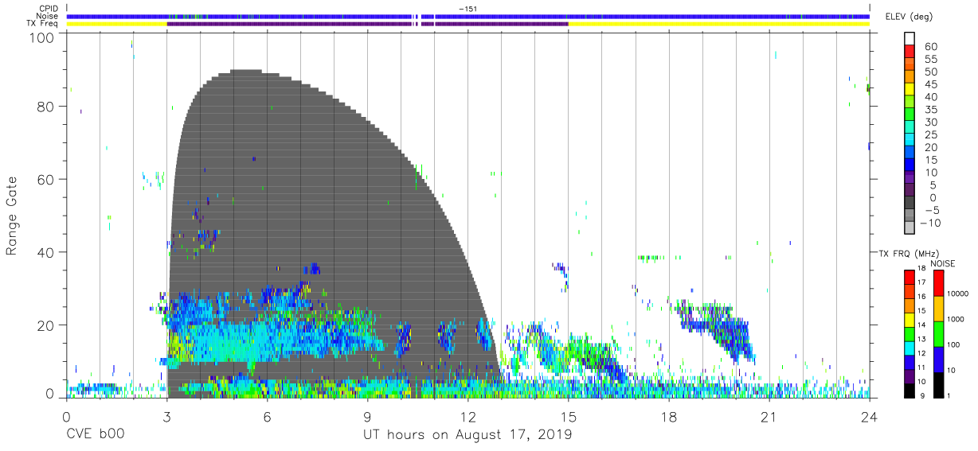
Task: Click y-axis tick label 100
Action: 41,37
